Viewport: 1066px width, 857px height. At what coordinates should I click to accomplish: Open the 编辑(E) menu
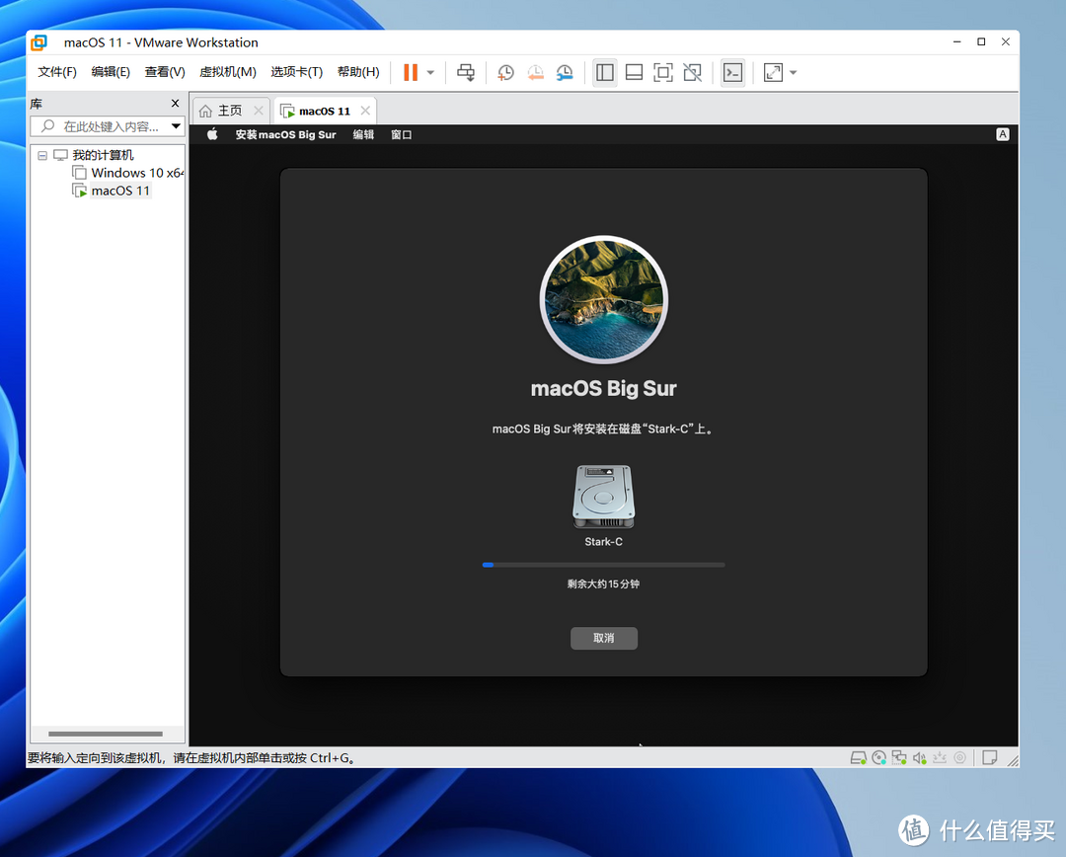pos(111,72)
